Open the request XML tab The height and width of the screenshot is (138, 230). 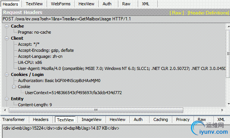pyautogui.click(x=145, y=4)
